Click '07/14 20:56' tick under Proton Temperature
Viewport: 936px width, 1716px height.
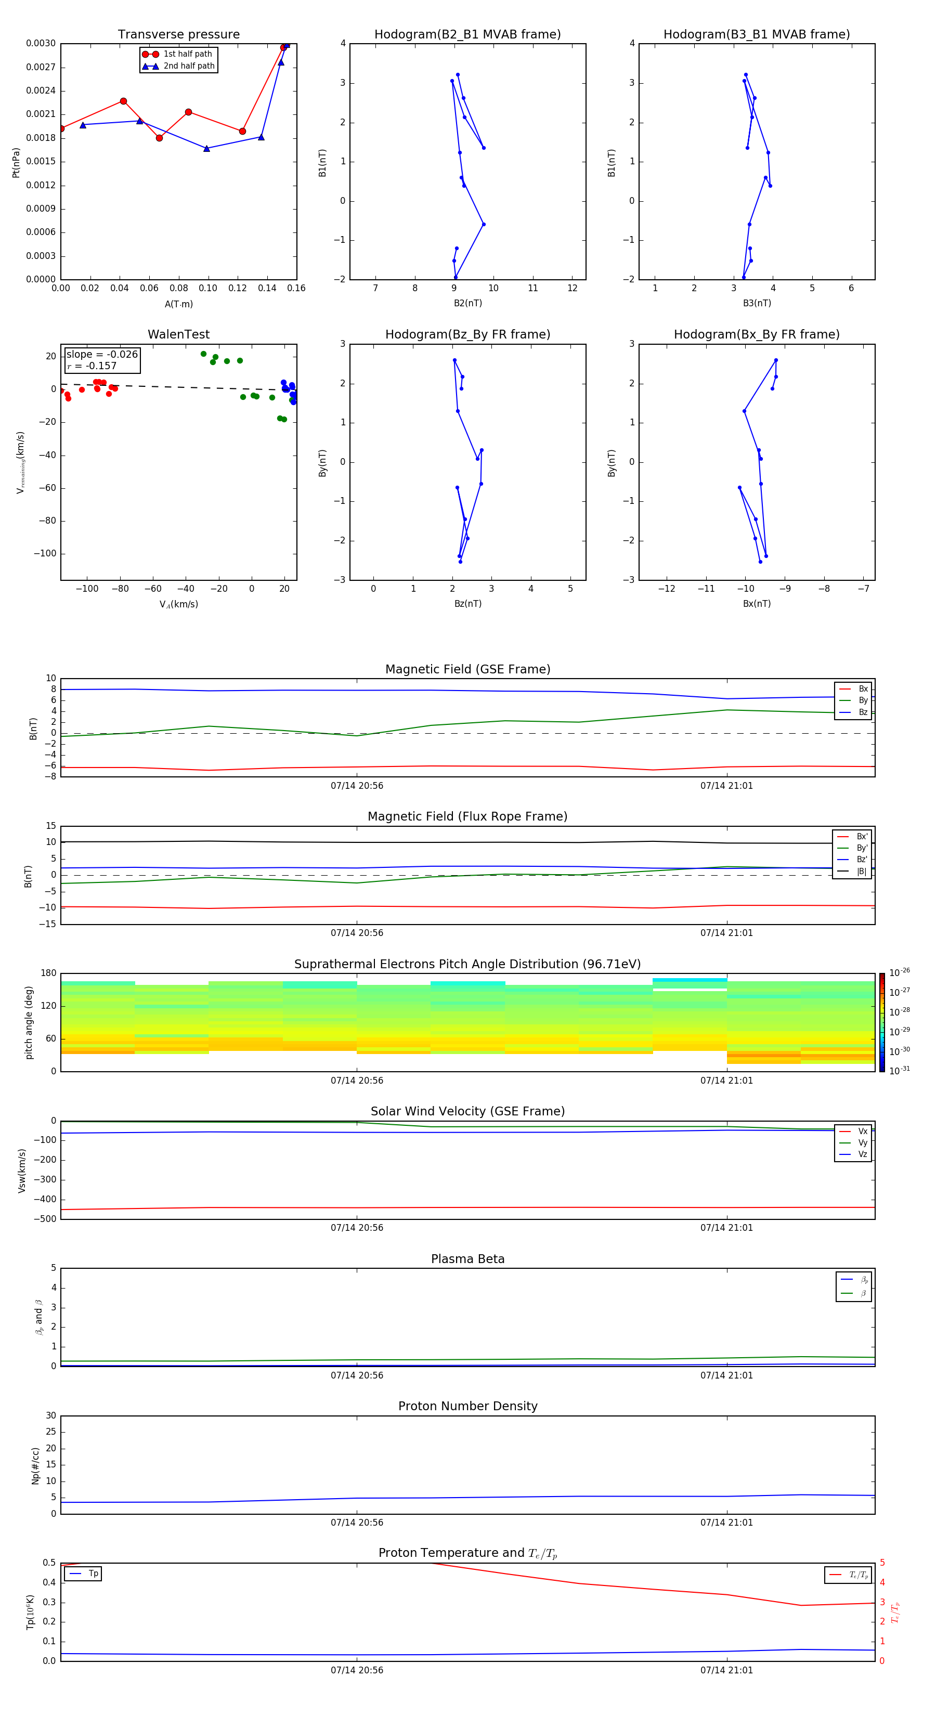pyautogui.click(x=357, y=1671)
